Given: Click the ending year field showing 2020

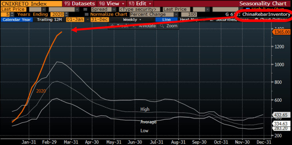Looking at the screenshot, I should (x=57, y=15).
